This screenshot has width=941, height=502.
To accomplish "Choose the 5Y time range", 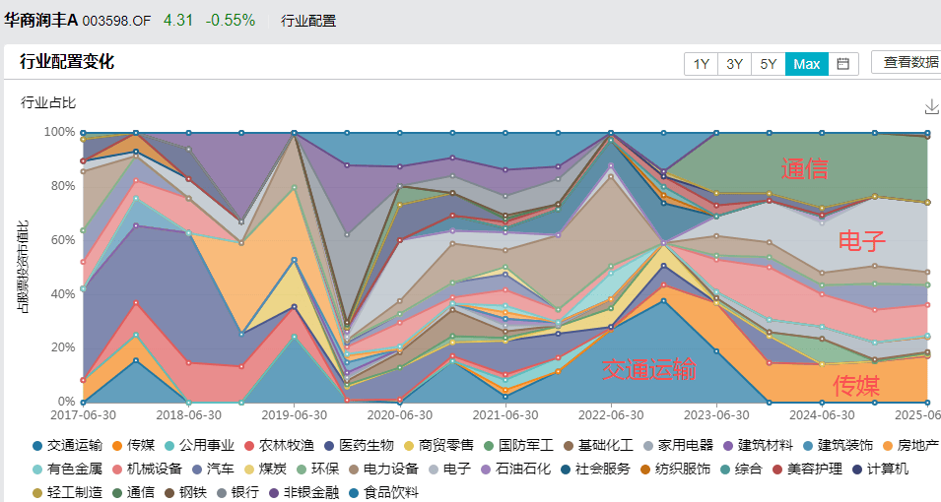I will tap(769, 64).
